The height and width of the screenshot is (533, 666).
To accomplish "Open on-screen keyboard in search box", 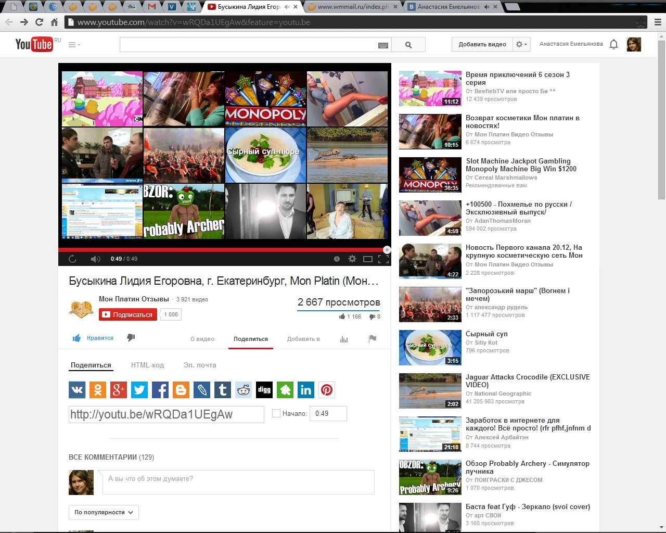I will pyautogui.click(x=383, y=45).
